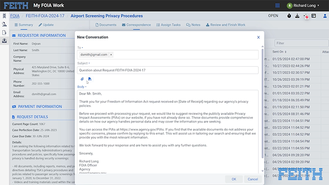Open the Assign Tasks tab

[x=168, y=25]
